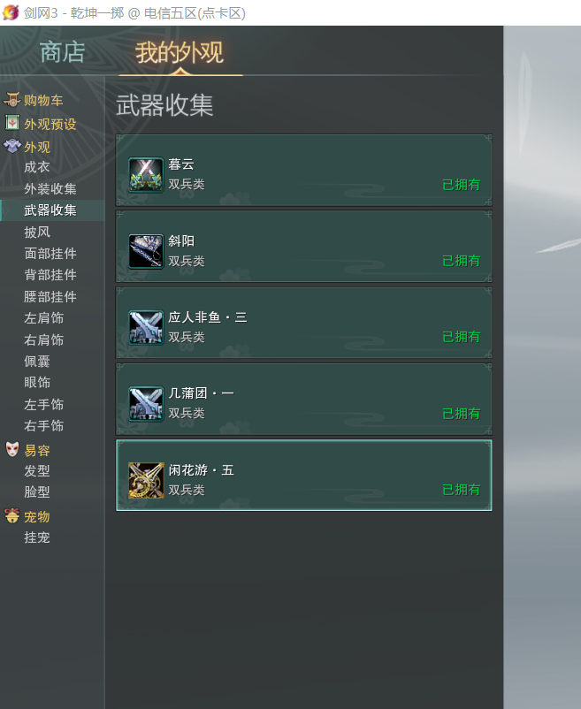Select the 几蒲团·一 weapon icon

[x=146, y=404]
